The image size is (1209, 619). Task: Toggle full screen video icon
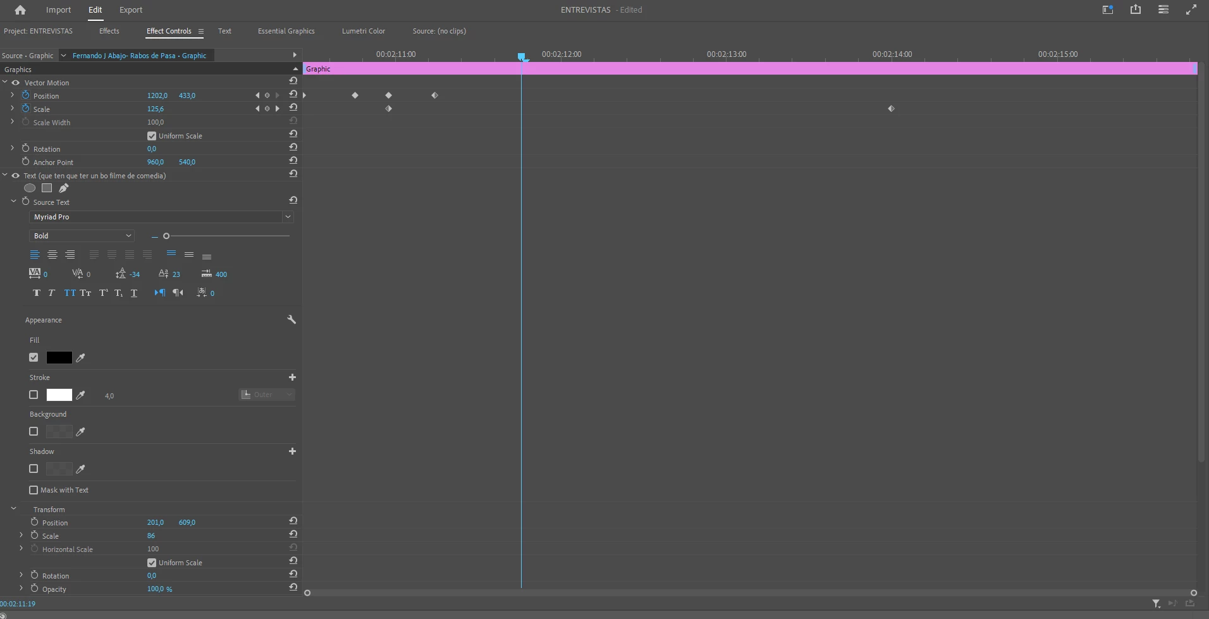[1191, 9]
